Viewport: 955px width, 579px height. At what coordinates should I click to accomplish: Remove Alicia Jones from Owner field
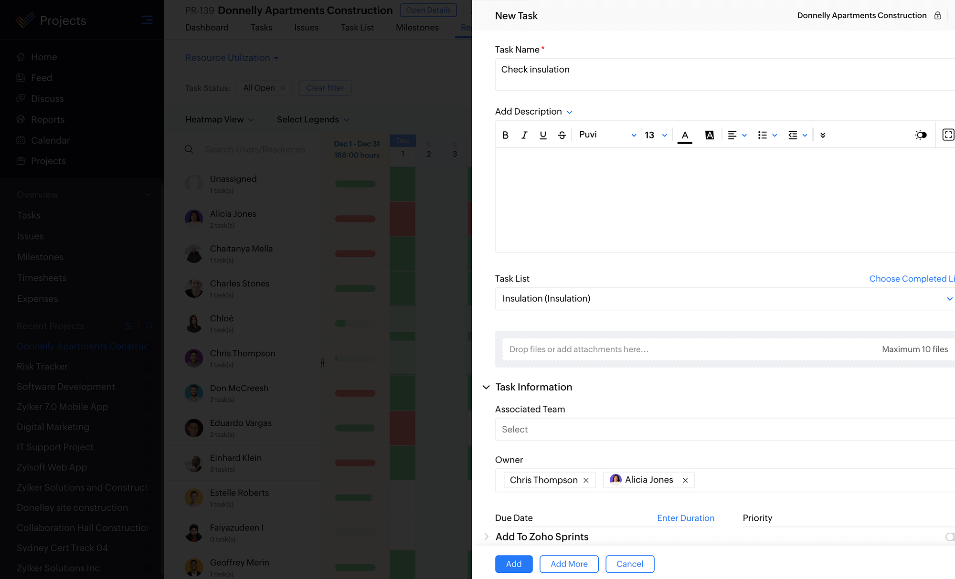[x=685, y=480]
